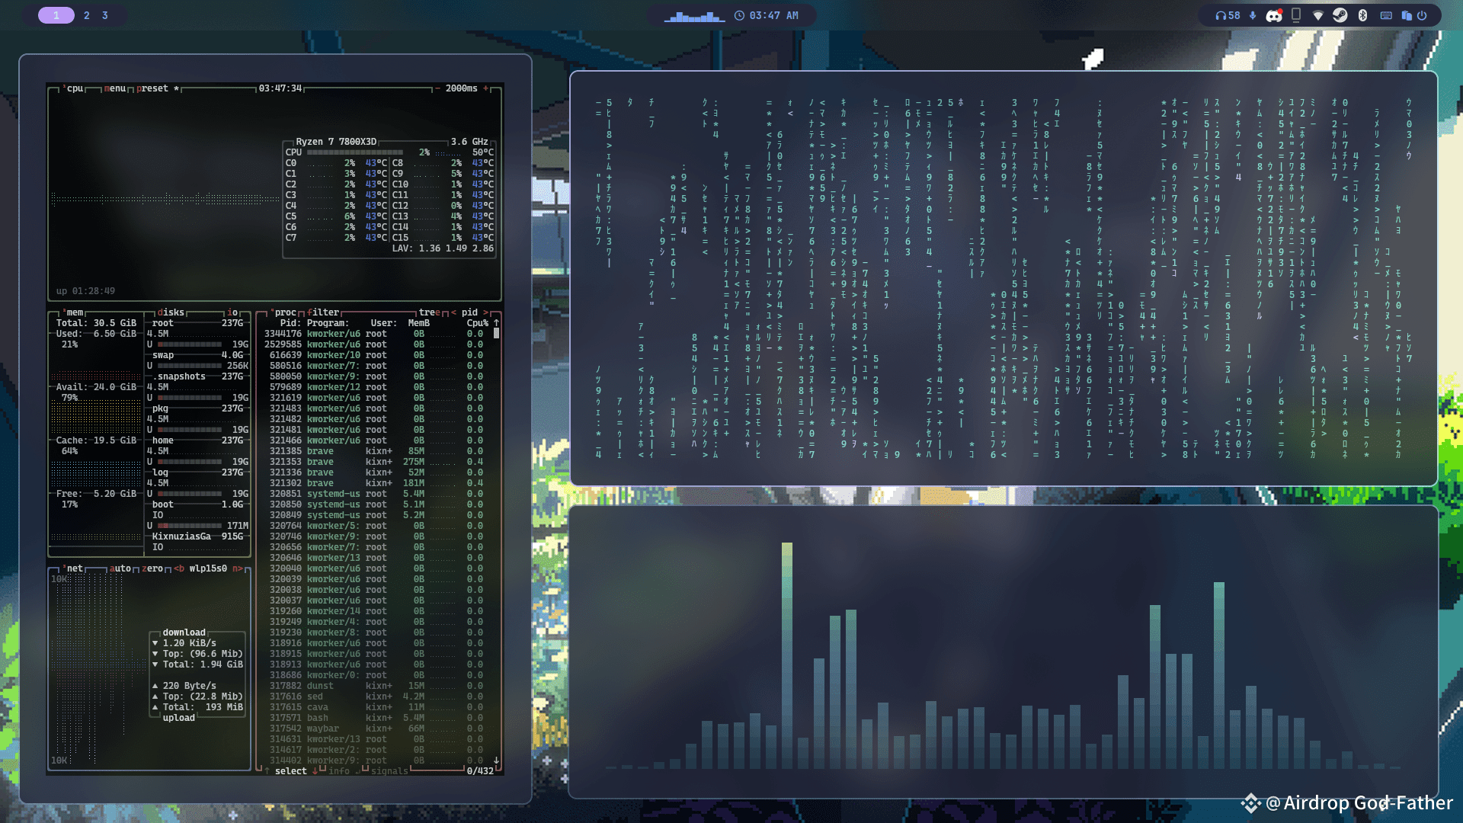This screenshot has height=823, width=1463.
Task: Toggle auto scaling in net panel
Action: click(x=121, y=568)
